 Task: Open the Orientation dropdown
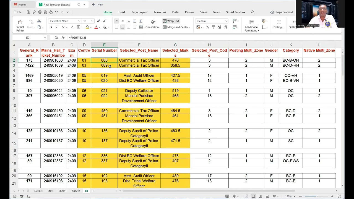click(153, 27)
